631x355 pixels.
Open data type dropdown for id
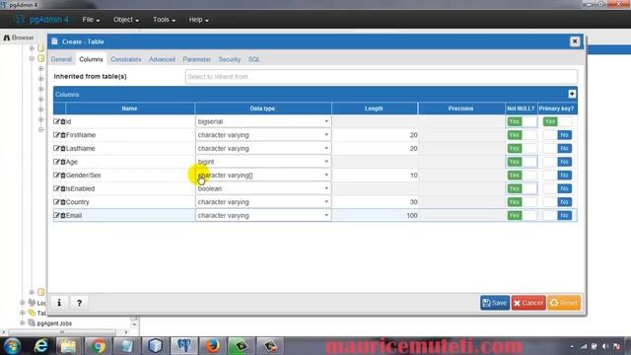pos(263,121)
